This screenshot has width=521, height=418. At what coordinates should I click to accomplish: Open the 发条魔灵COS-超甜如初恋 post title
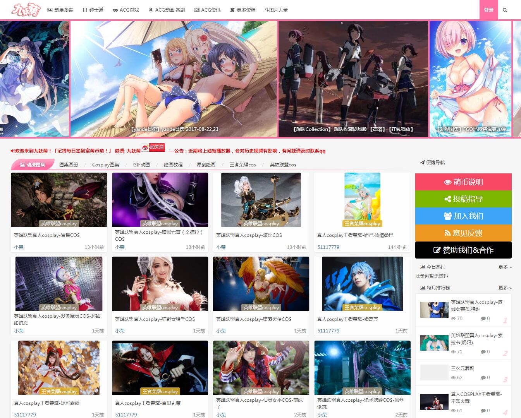pyautogui.click(x=57, y=319)
